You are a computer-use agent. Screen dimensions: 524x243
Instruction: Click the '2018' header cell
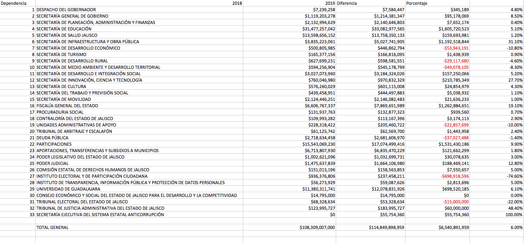point(139,3)
